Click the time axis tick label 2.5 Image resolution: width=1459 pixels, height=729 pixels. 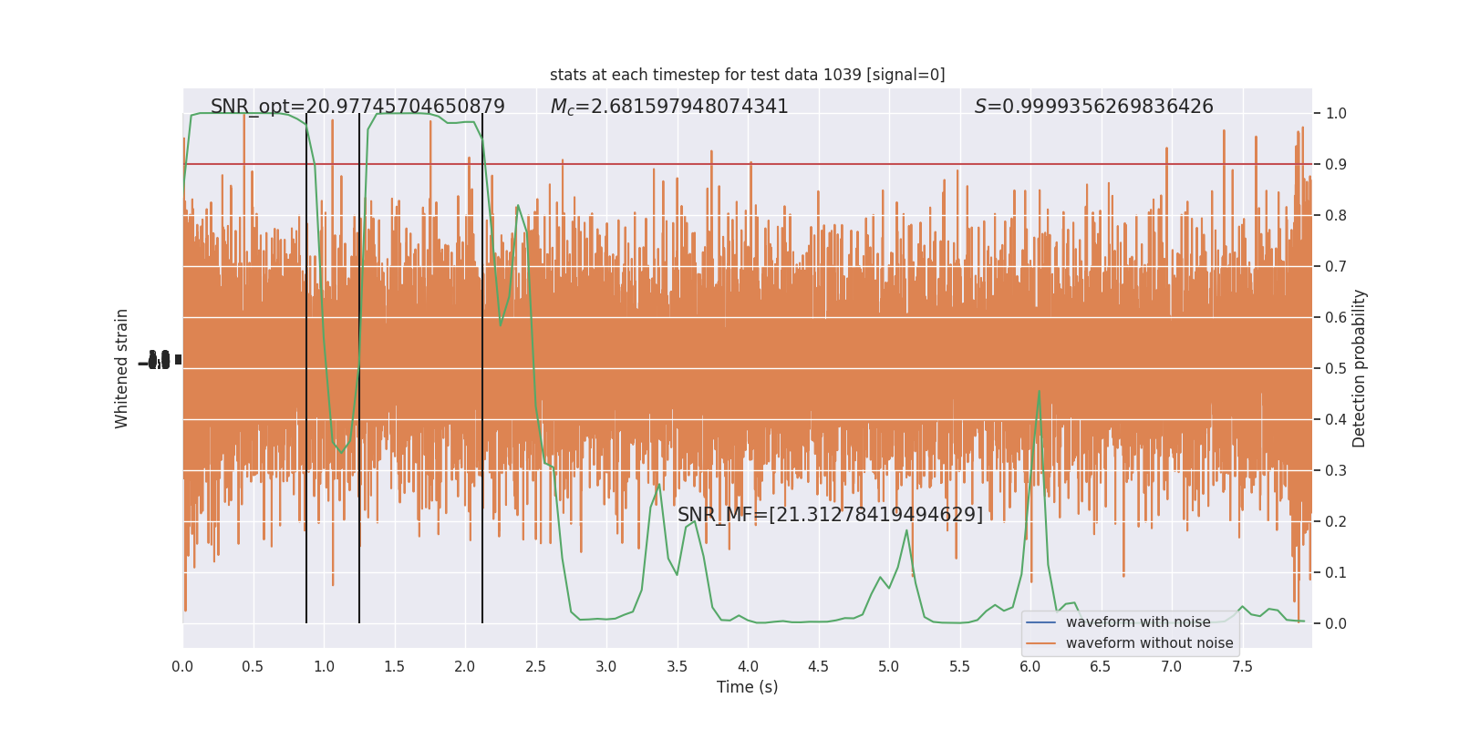point(535,666)
